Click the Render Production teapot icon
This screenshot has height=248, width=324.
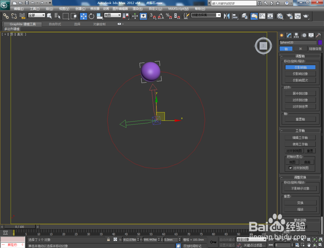(x=306, y=16)
